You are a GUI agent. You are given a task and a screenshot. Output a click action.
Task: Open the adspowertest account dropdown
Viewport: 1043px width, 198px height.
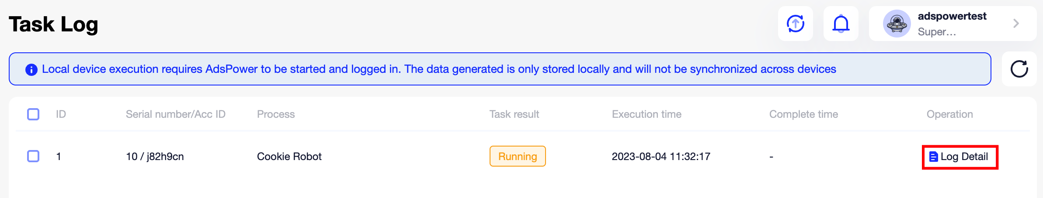click(952, 24)
